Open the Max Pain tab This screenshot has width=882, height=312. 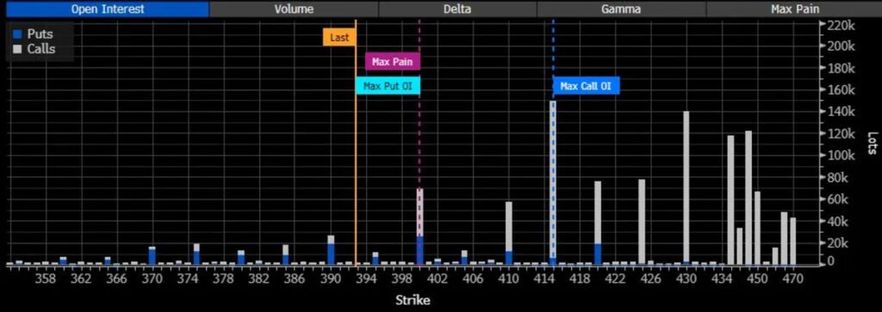(795, 9)
